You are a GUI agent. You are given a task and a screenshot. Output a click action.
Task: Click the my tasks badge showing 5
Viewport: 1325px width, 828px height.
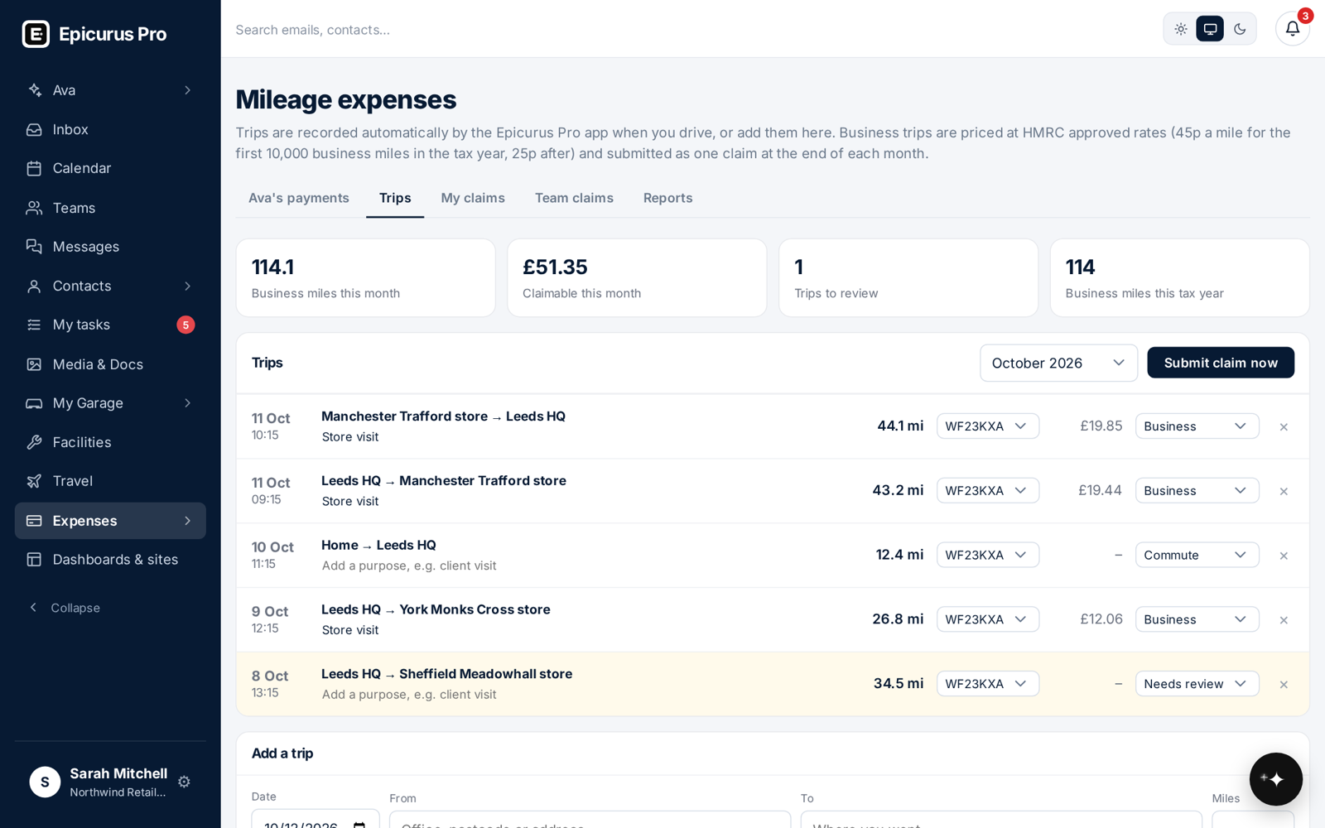coord(185,325)
